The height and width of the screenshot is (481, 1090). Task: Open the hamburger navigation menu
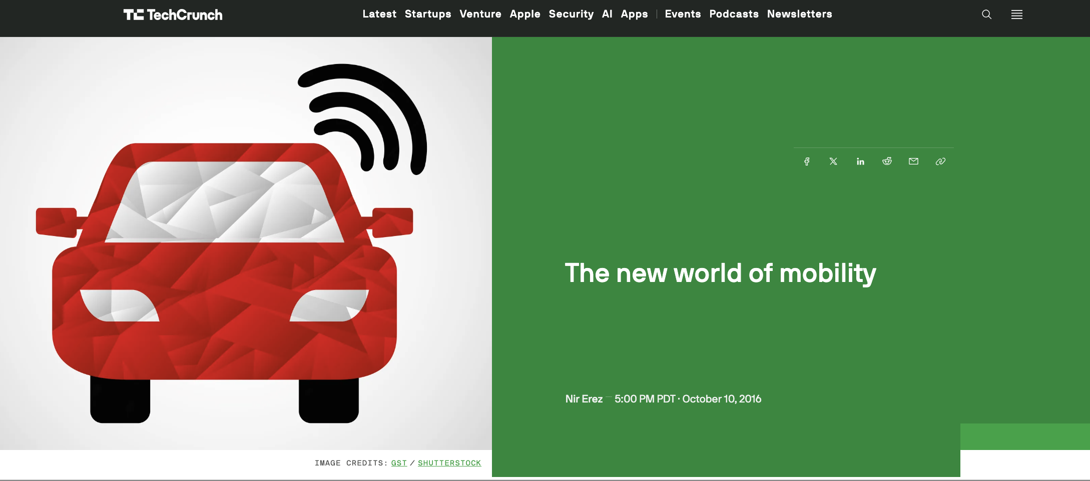(1016, 14)
